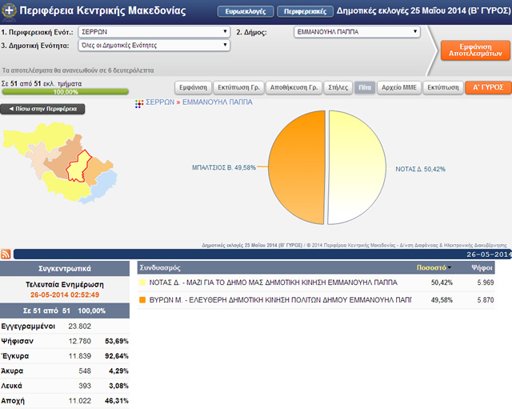Viewport: 512px width, 409px height.
Task: Open the Περιφερειακή Ενότητα dropdown
Action: pos(155,32)
